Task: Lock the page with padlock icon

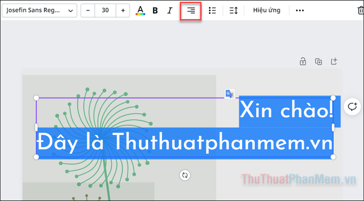Action: click(x=303, y=61)
